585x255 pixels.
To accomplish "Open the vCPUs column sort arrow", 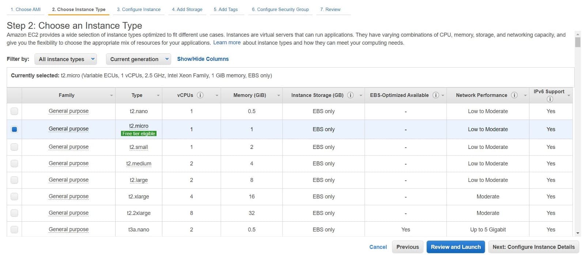I will pos(217,95).
